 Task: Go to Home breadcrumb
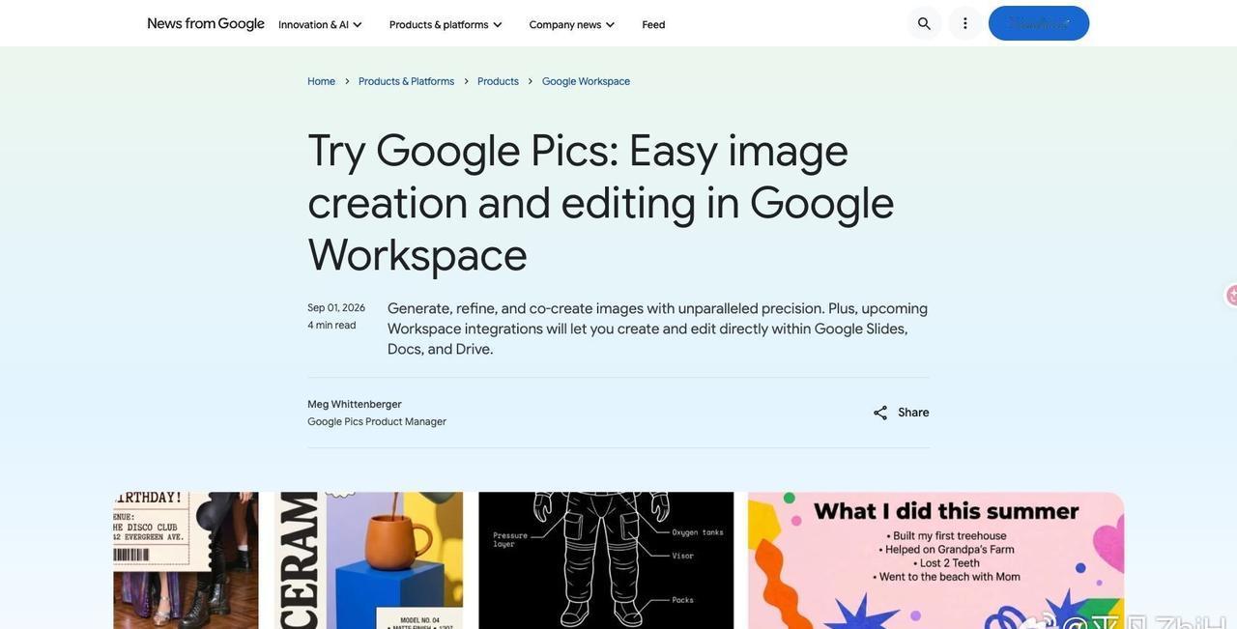coord(322,81)
